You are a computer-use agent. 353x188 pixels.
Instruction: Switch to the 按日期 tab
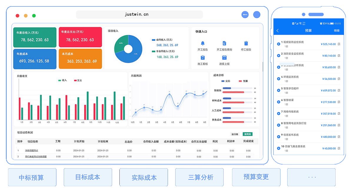(x=235, y=134)
